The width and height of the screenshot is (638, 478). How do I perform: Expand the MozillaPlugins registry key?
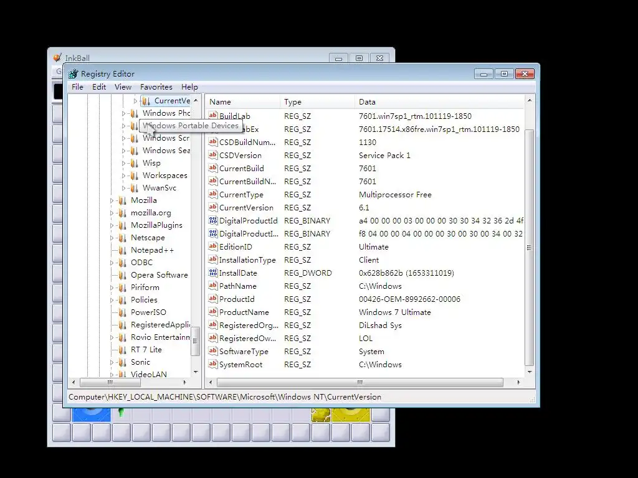tap(112, 225)
